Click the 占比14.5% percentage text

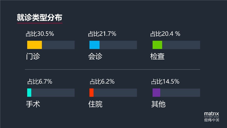pos(165,82)
